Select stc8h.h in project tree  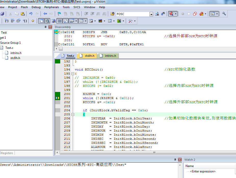15,58
